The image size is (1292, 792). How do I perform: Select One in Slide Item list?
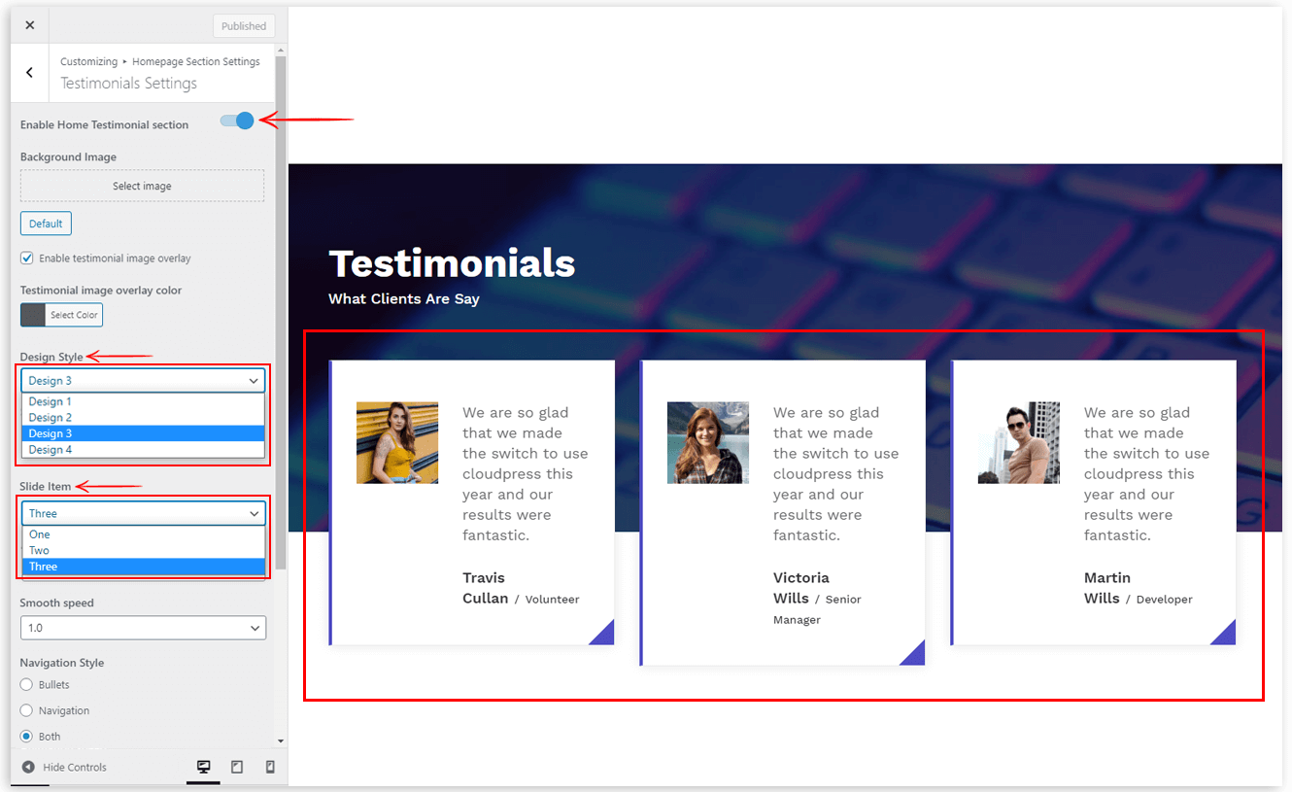(143, 534)
